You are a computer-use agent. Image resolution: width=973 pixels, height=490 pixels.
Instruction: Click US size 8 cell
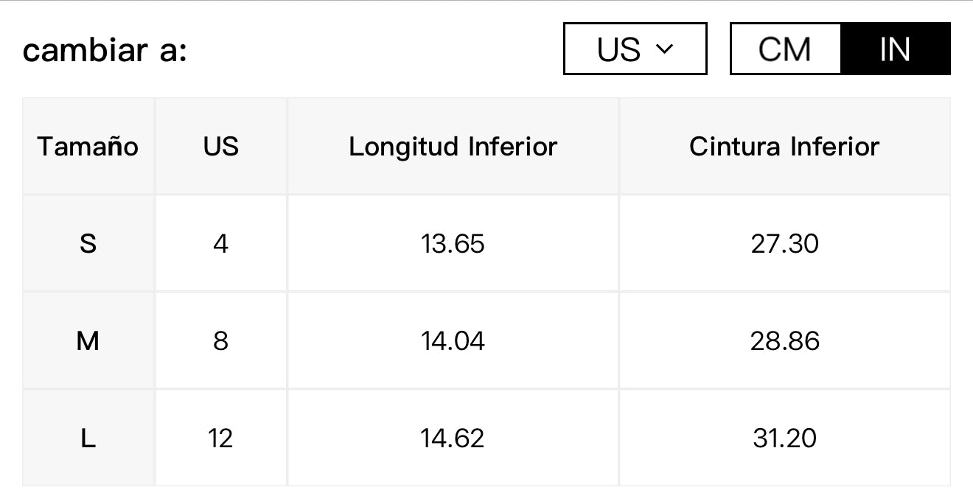point(221,340)
